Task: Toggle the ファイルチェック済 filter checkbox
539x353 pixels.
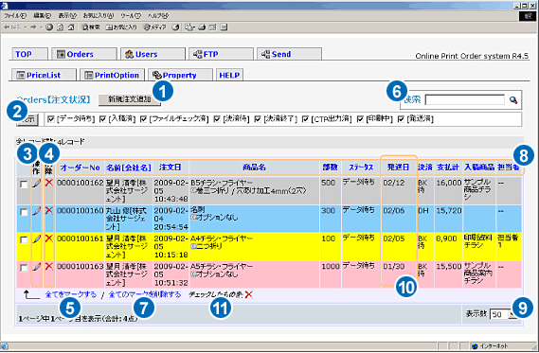Action: point(144,119)
